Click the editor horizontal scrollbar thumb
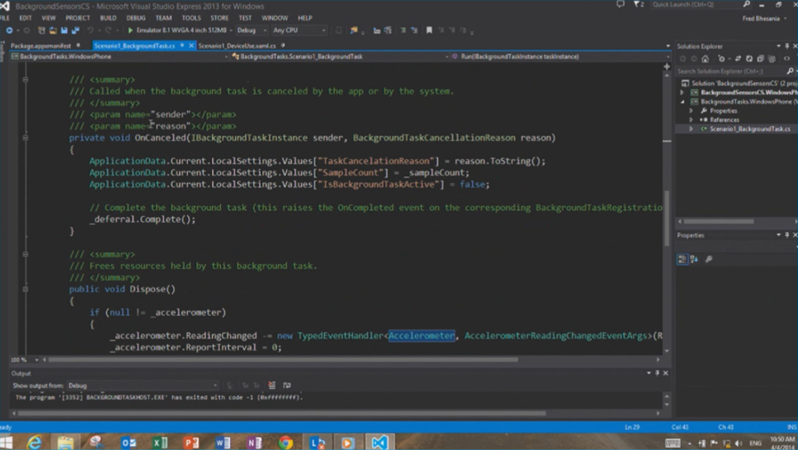Viewport: 798px width, 450px height. click(x=284, y=360)
